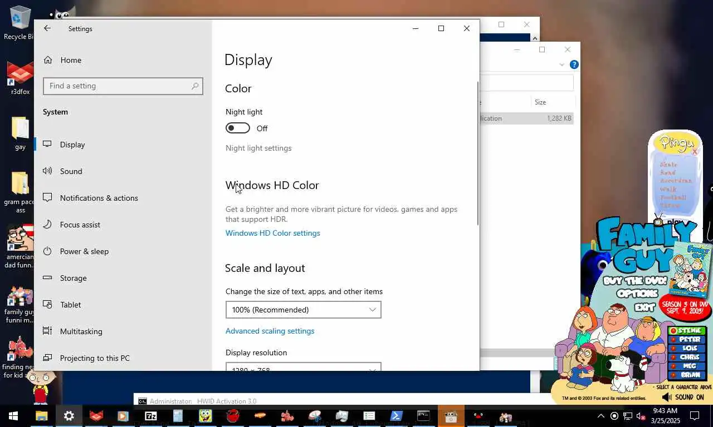Show hidden system tray icons
The image size is (713, 427).
coord(601,416)
